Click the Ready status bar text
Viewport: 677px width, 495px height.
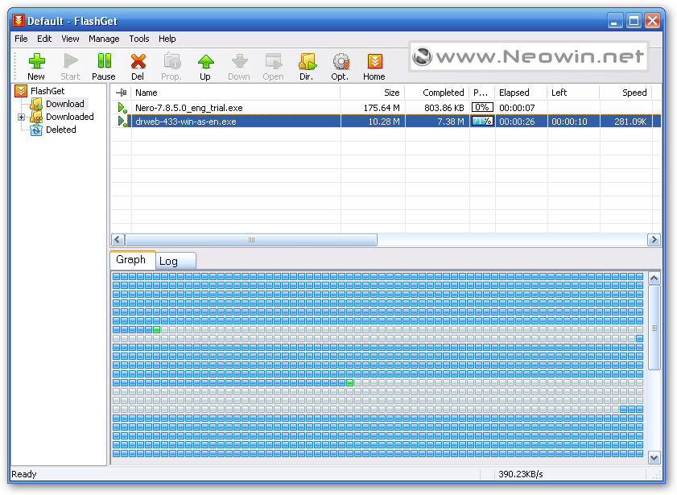[x=23, y=474]
